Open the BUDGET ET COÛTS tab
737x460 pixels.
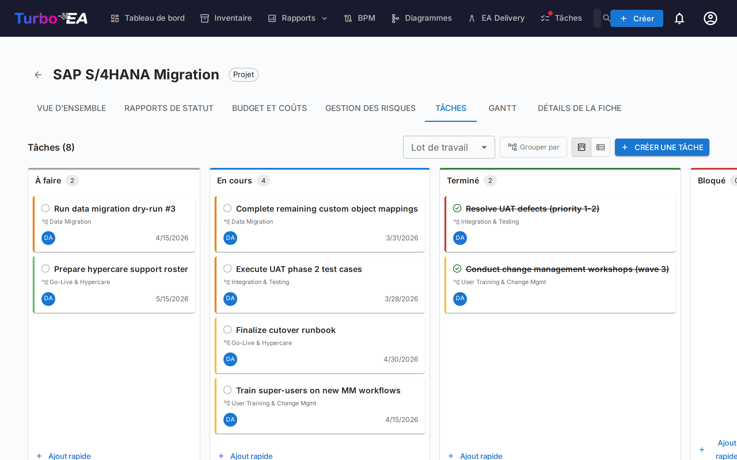(x=269, y=108)
